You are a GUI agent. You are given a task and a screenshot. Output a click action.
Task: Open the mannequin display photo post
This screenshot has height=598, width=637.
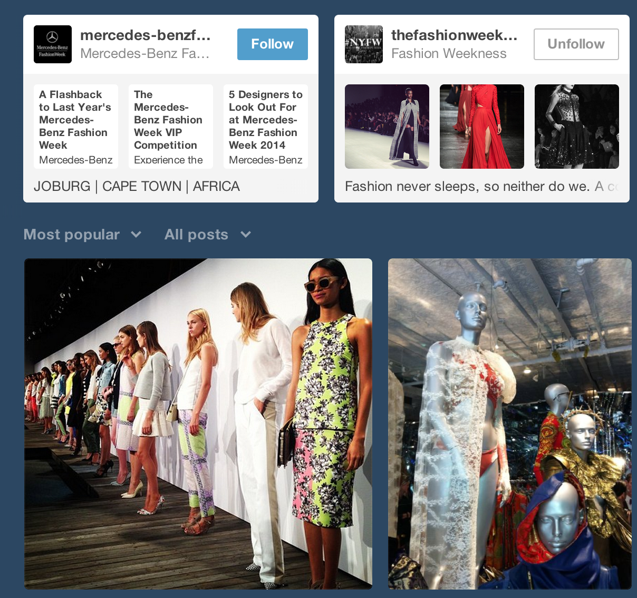tap(510, 423)
